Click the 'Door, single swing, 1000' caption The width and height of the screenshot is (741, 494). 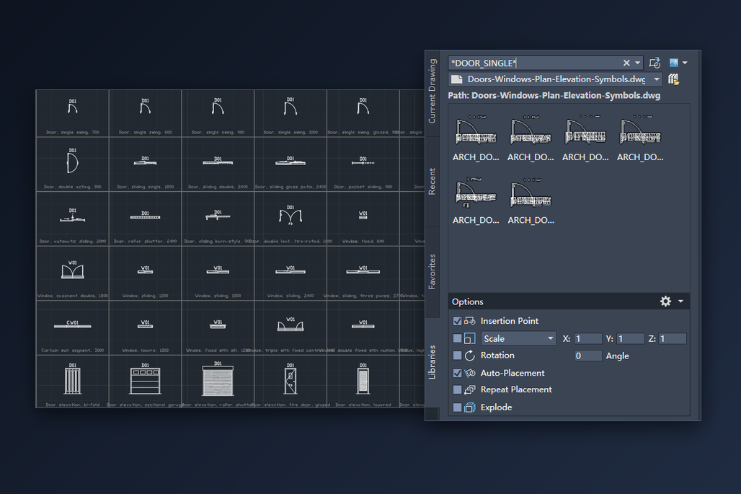tap(290, 133)
